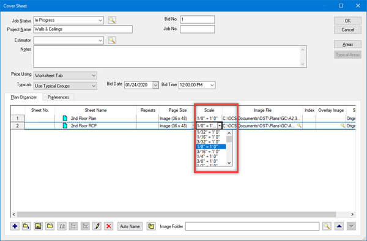This screenshot has width=367, height=241.
Task: Maximize the Cover Sheet window
Action: coord(341,6)
